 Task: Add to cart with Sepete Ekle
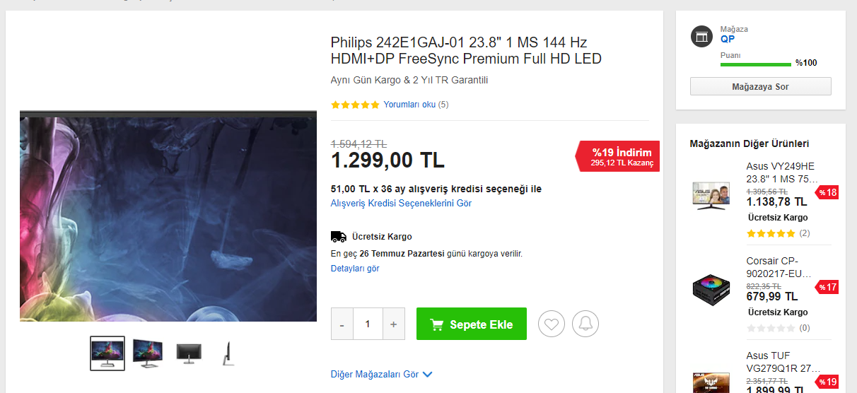tap(472, 324)
